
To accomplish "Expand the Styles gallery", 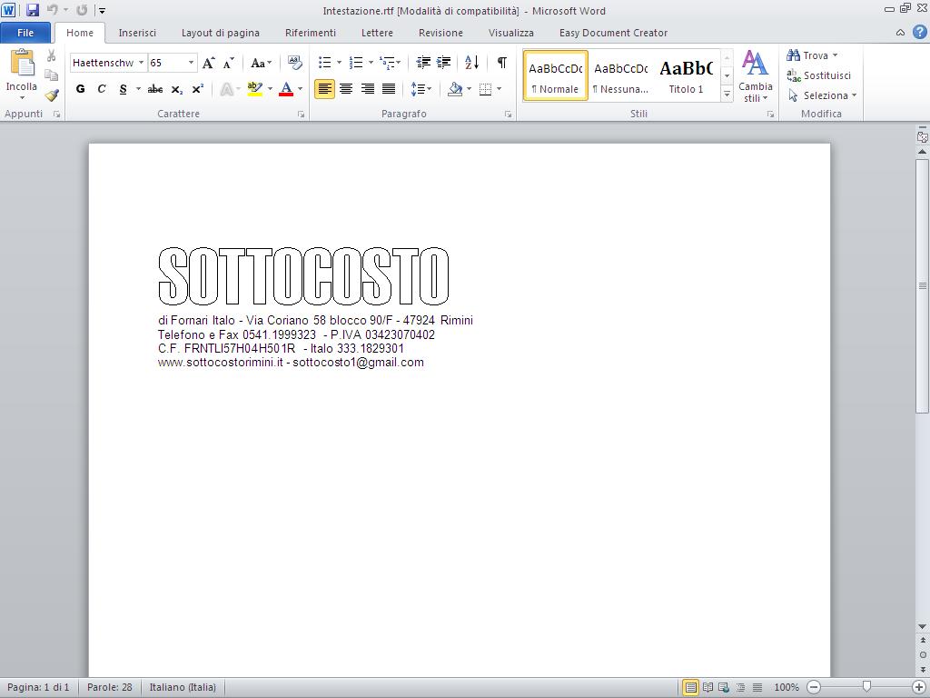I will pos(727,94).
